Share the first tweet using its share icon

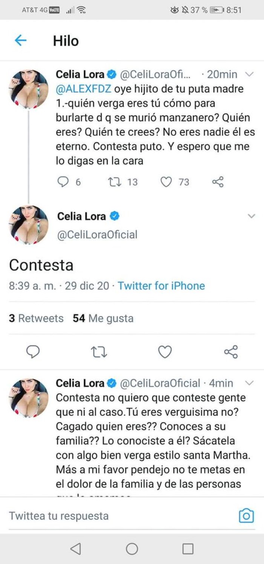[218, 182]
